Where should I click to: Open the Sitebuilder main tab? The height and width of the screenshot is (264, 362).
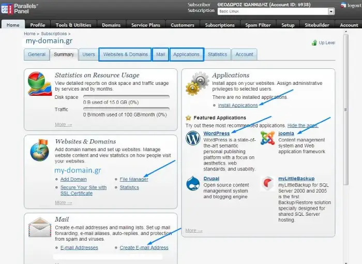[317, 25]
